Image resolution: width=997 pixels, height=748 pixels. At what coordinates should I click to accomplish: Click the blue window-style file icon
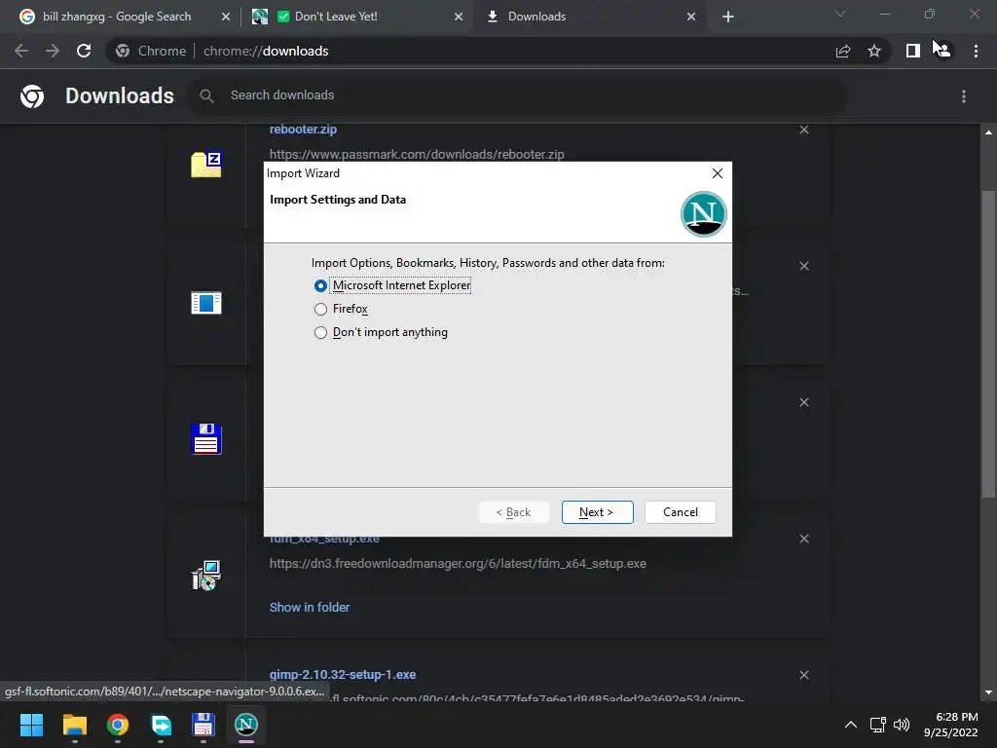click(x=206, y=303)
